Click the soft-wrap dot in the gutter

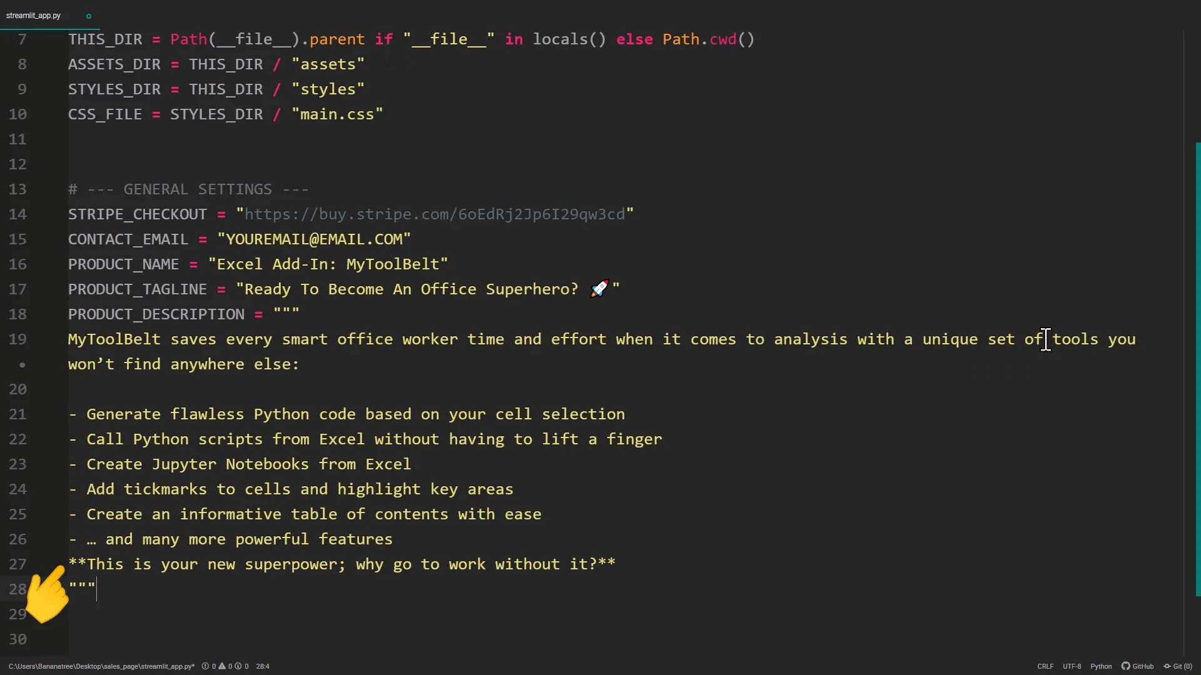pos(22,364)
